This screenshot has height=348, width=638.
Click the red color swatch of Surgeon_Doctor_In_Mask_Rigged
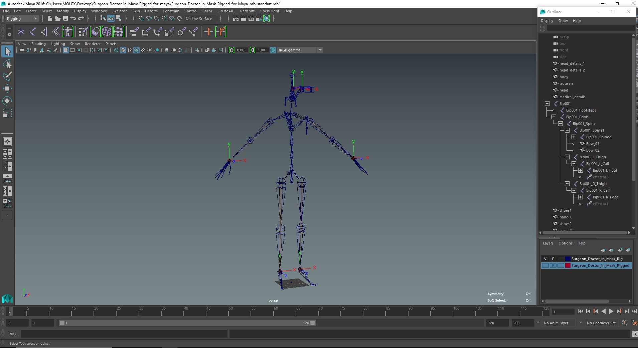coord(568,266)
